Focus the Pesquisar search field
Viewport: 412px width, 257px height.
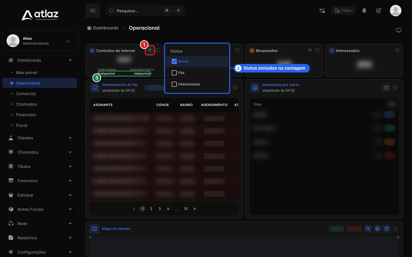pos(146,11)
